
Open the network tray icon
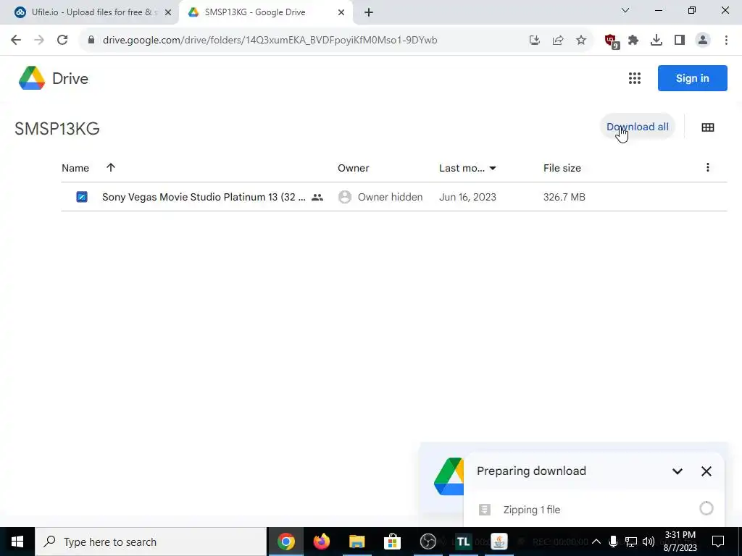pyautogui.click(x=631, y=542)
